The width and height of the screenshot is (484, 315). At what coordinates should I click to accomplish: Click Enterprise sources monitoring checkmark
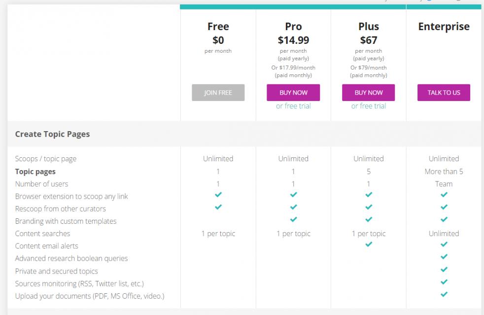(x=444, y=282)
